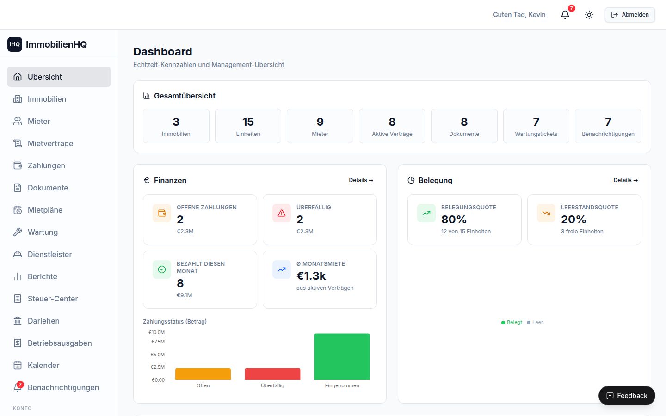
Task: Click the red Überfällig chart bar
Action: [272, 374]
